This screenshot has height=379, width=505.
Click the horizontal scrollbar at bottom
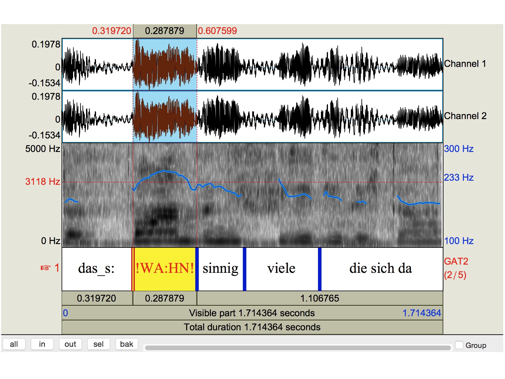[298, 348]
